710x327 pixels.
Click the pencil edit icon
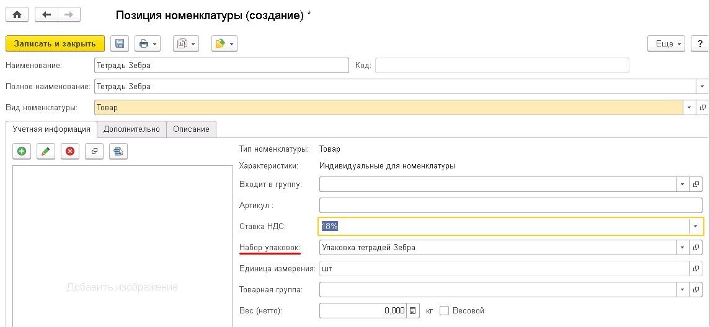pyautogui.click(x=46, y=151)
